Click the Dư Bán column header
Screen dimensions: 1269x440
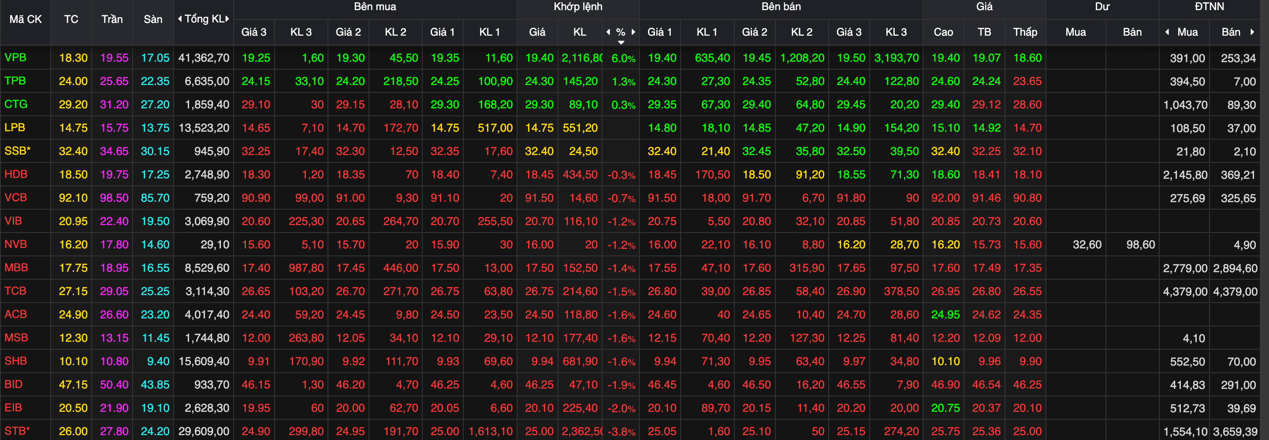point(1131,32)
